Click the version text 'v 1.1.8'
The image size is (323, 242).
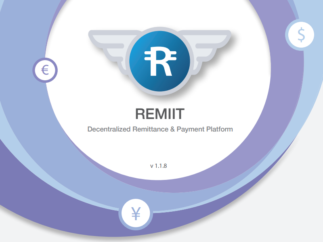pos(158,166)
